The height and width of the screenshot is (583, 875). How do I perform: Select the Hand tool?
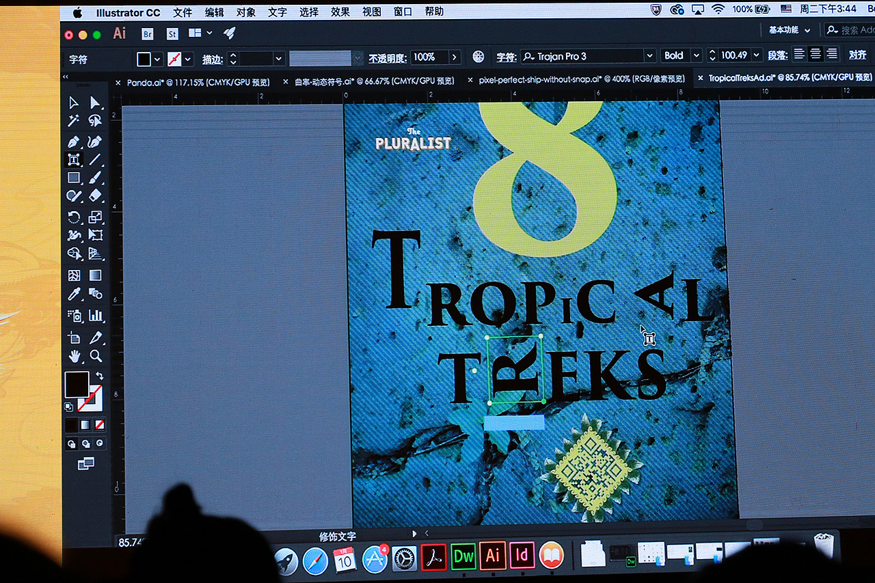[x=74, y=356]
